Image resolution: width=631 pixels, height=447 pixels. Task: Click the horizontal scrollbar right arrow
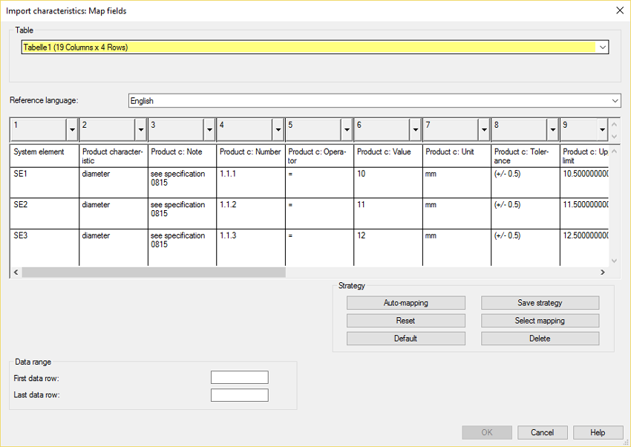[603, 273]
